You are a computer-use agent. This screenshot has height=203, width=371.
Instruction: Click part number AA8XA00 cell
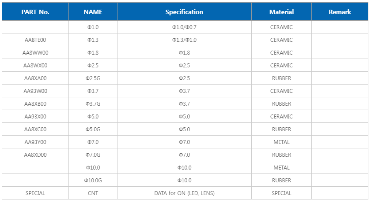click(x=35, y=78)
